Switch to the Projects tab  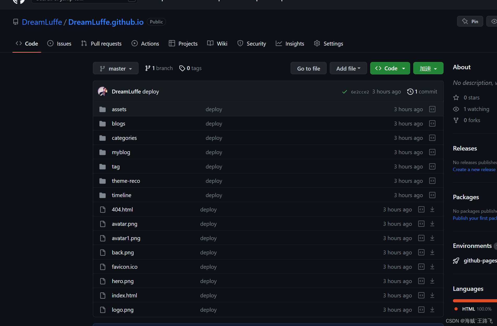pos(183,44)
